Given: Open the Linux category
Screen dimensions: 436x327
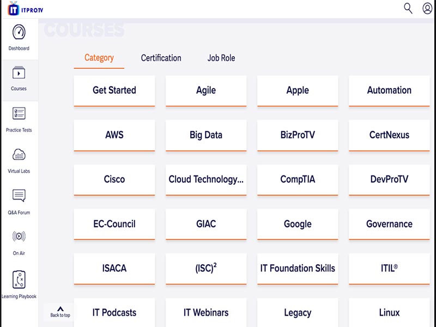Looking at the screenshot, I should click(389, 312).
